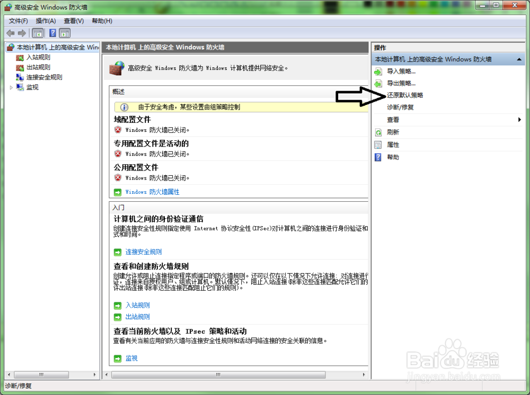Open the 文件(F) menu
530x395 pixels.
tap(18, 21)
